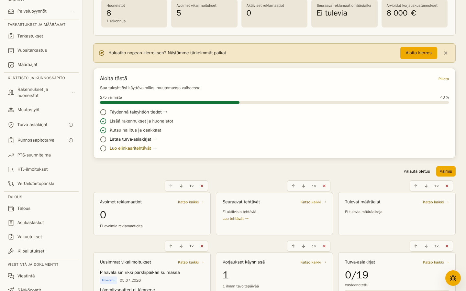Open Katso kaikki for Korjaukset käynnissä
Screen dimensions: 466x291
(x=313, y=262)
